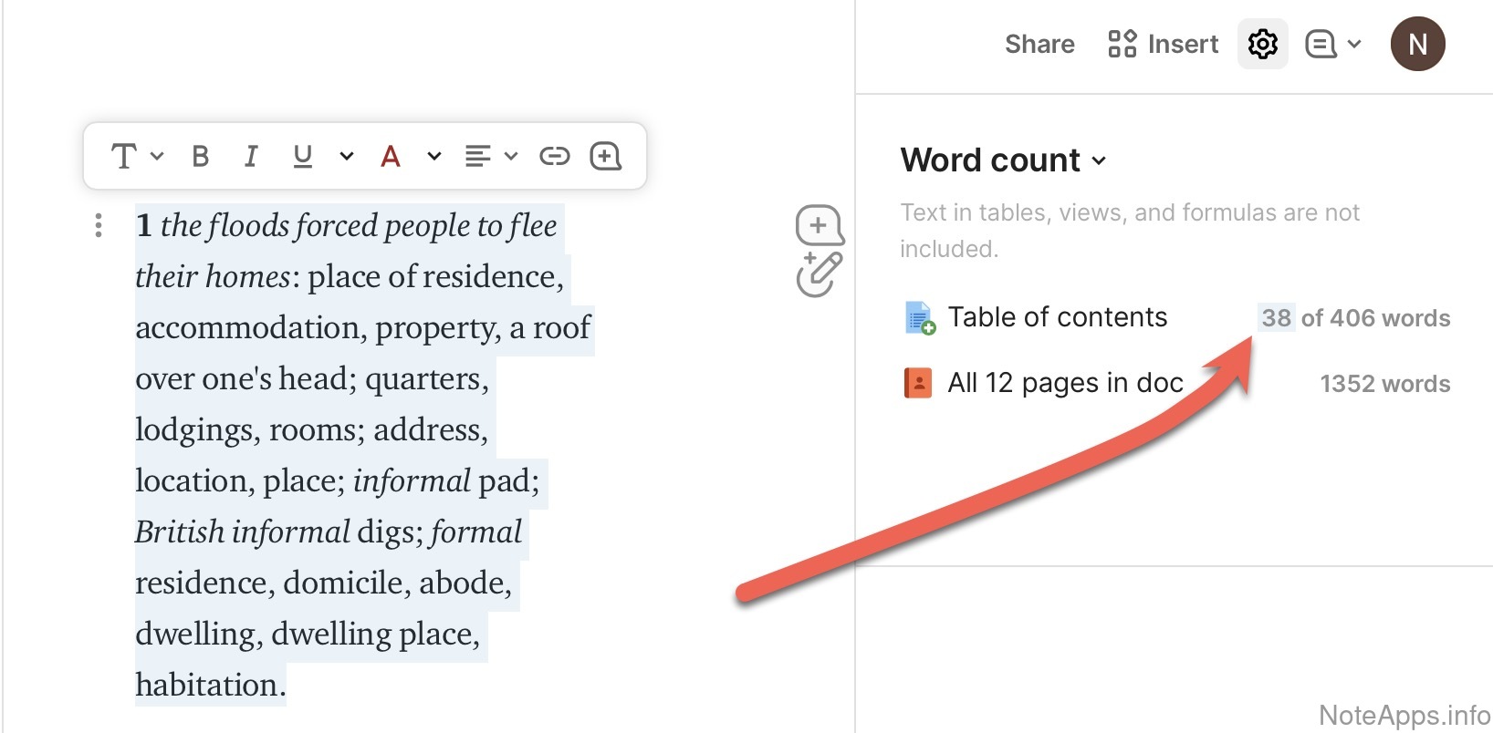
Task: Toggle underline formatting in the toolbar
Action: tap(302, 157)
